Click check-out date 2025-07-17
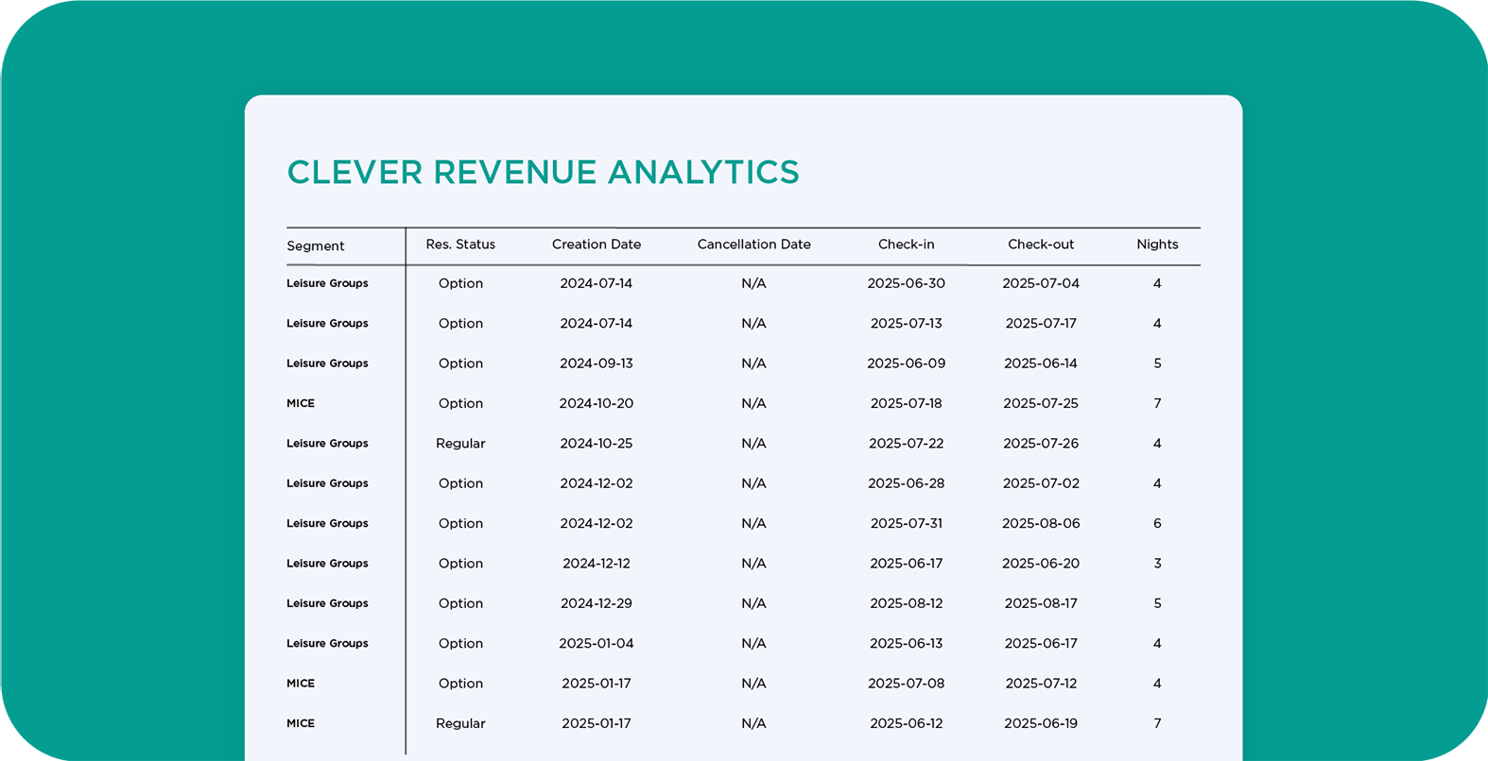This screenshot has height=761, width=1488. 1041,323
